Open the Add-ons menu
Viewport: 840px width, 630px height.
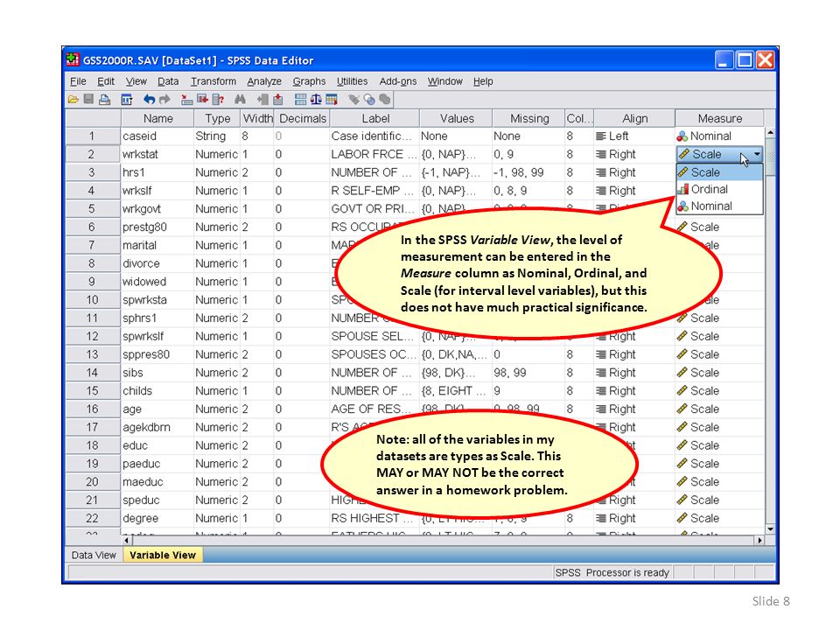click(398, 81)
